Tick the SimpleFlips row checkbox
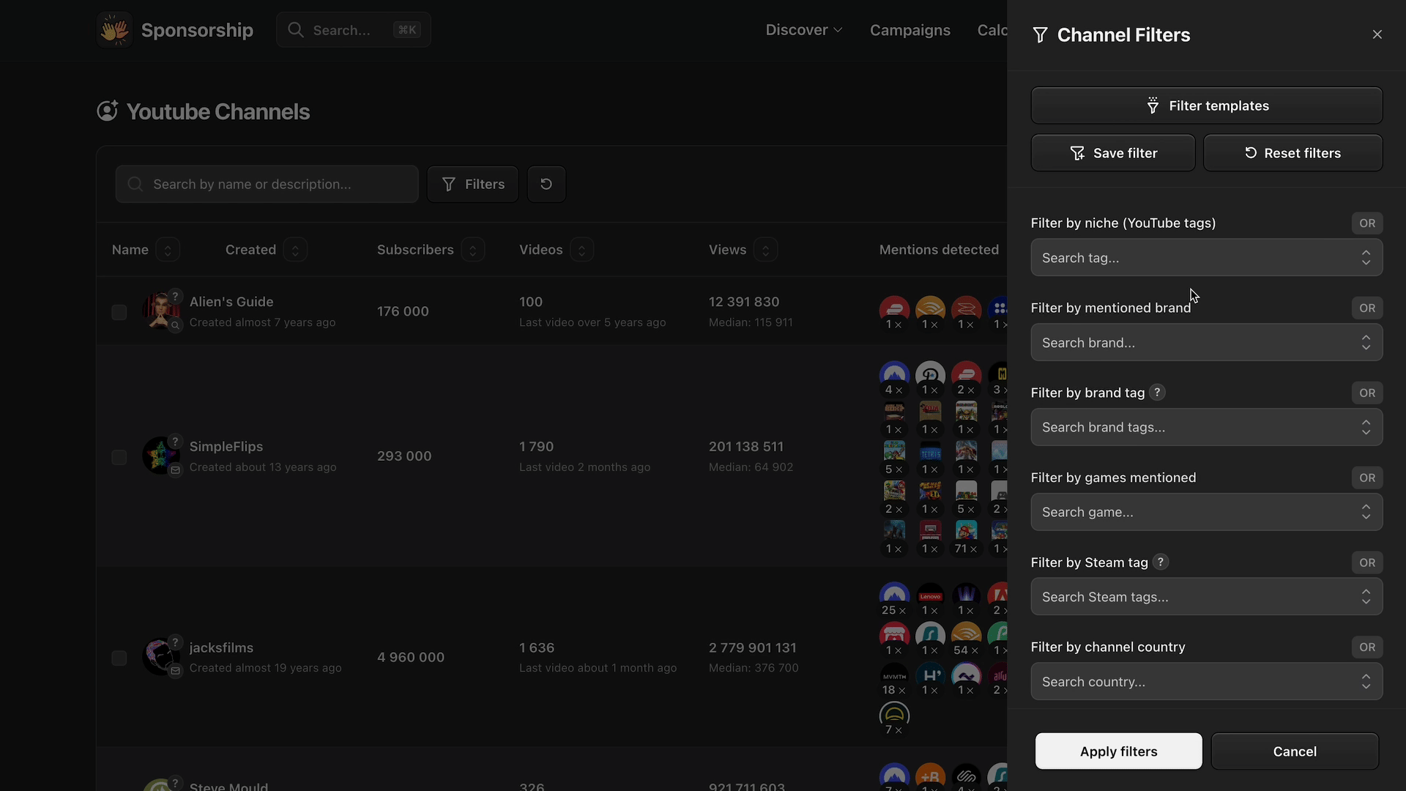This screenshot has height=791, width=1406. click(119, 457)
